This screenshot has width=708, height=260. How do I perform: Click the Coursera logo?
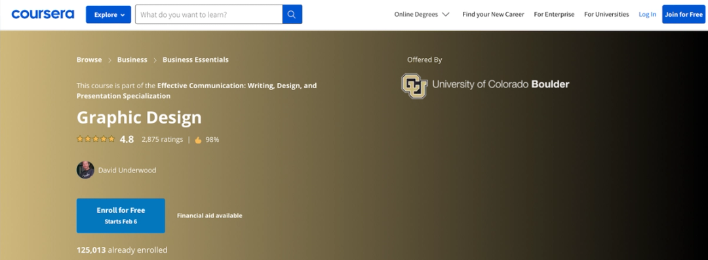pos(43,14)
